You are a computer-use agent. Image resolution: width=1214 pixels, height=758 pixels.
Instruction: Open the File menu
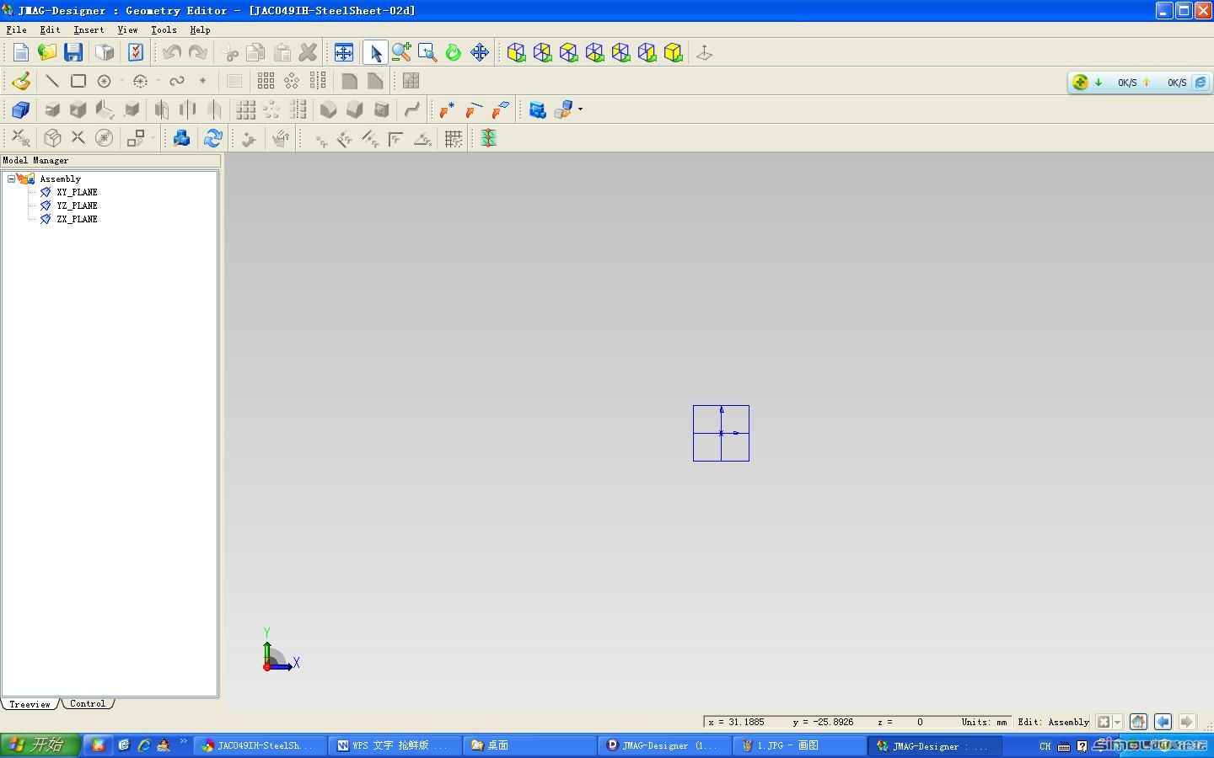pyautogui.click(x=16, y=29)
